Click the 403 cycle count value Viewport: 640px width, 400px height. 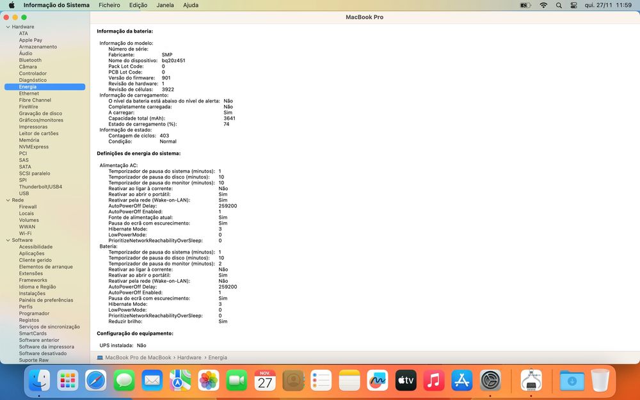164,136
